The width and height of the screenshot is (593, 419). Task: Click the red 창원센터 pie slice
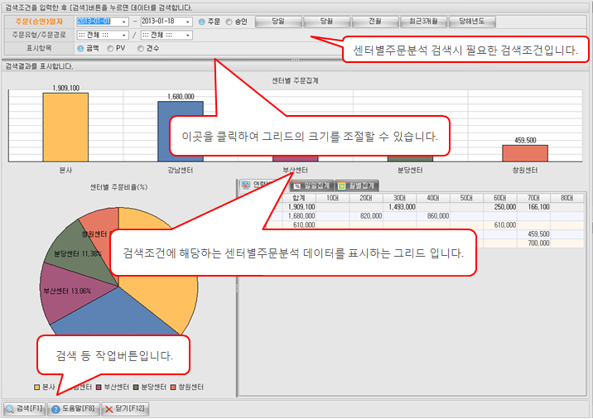coord(100,223)
